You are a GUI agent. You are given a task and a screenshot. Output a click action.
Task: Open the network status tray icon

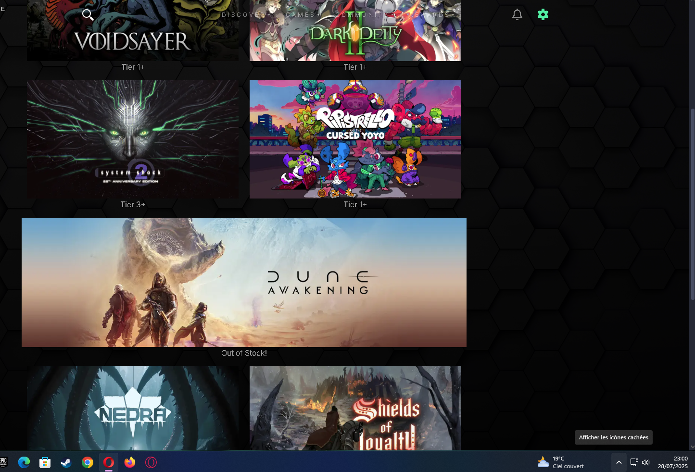click(x=634, y=462)
